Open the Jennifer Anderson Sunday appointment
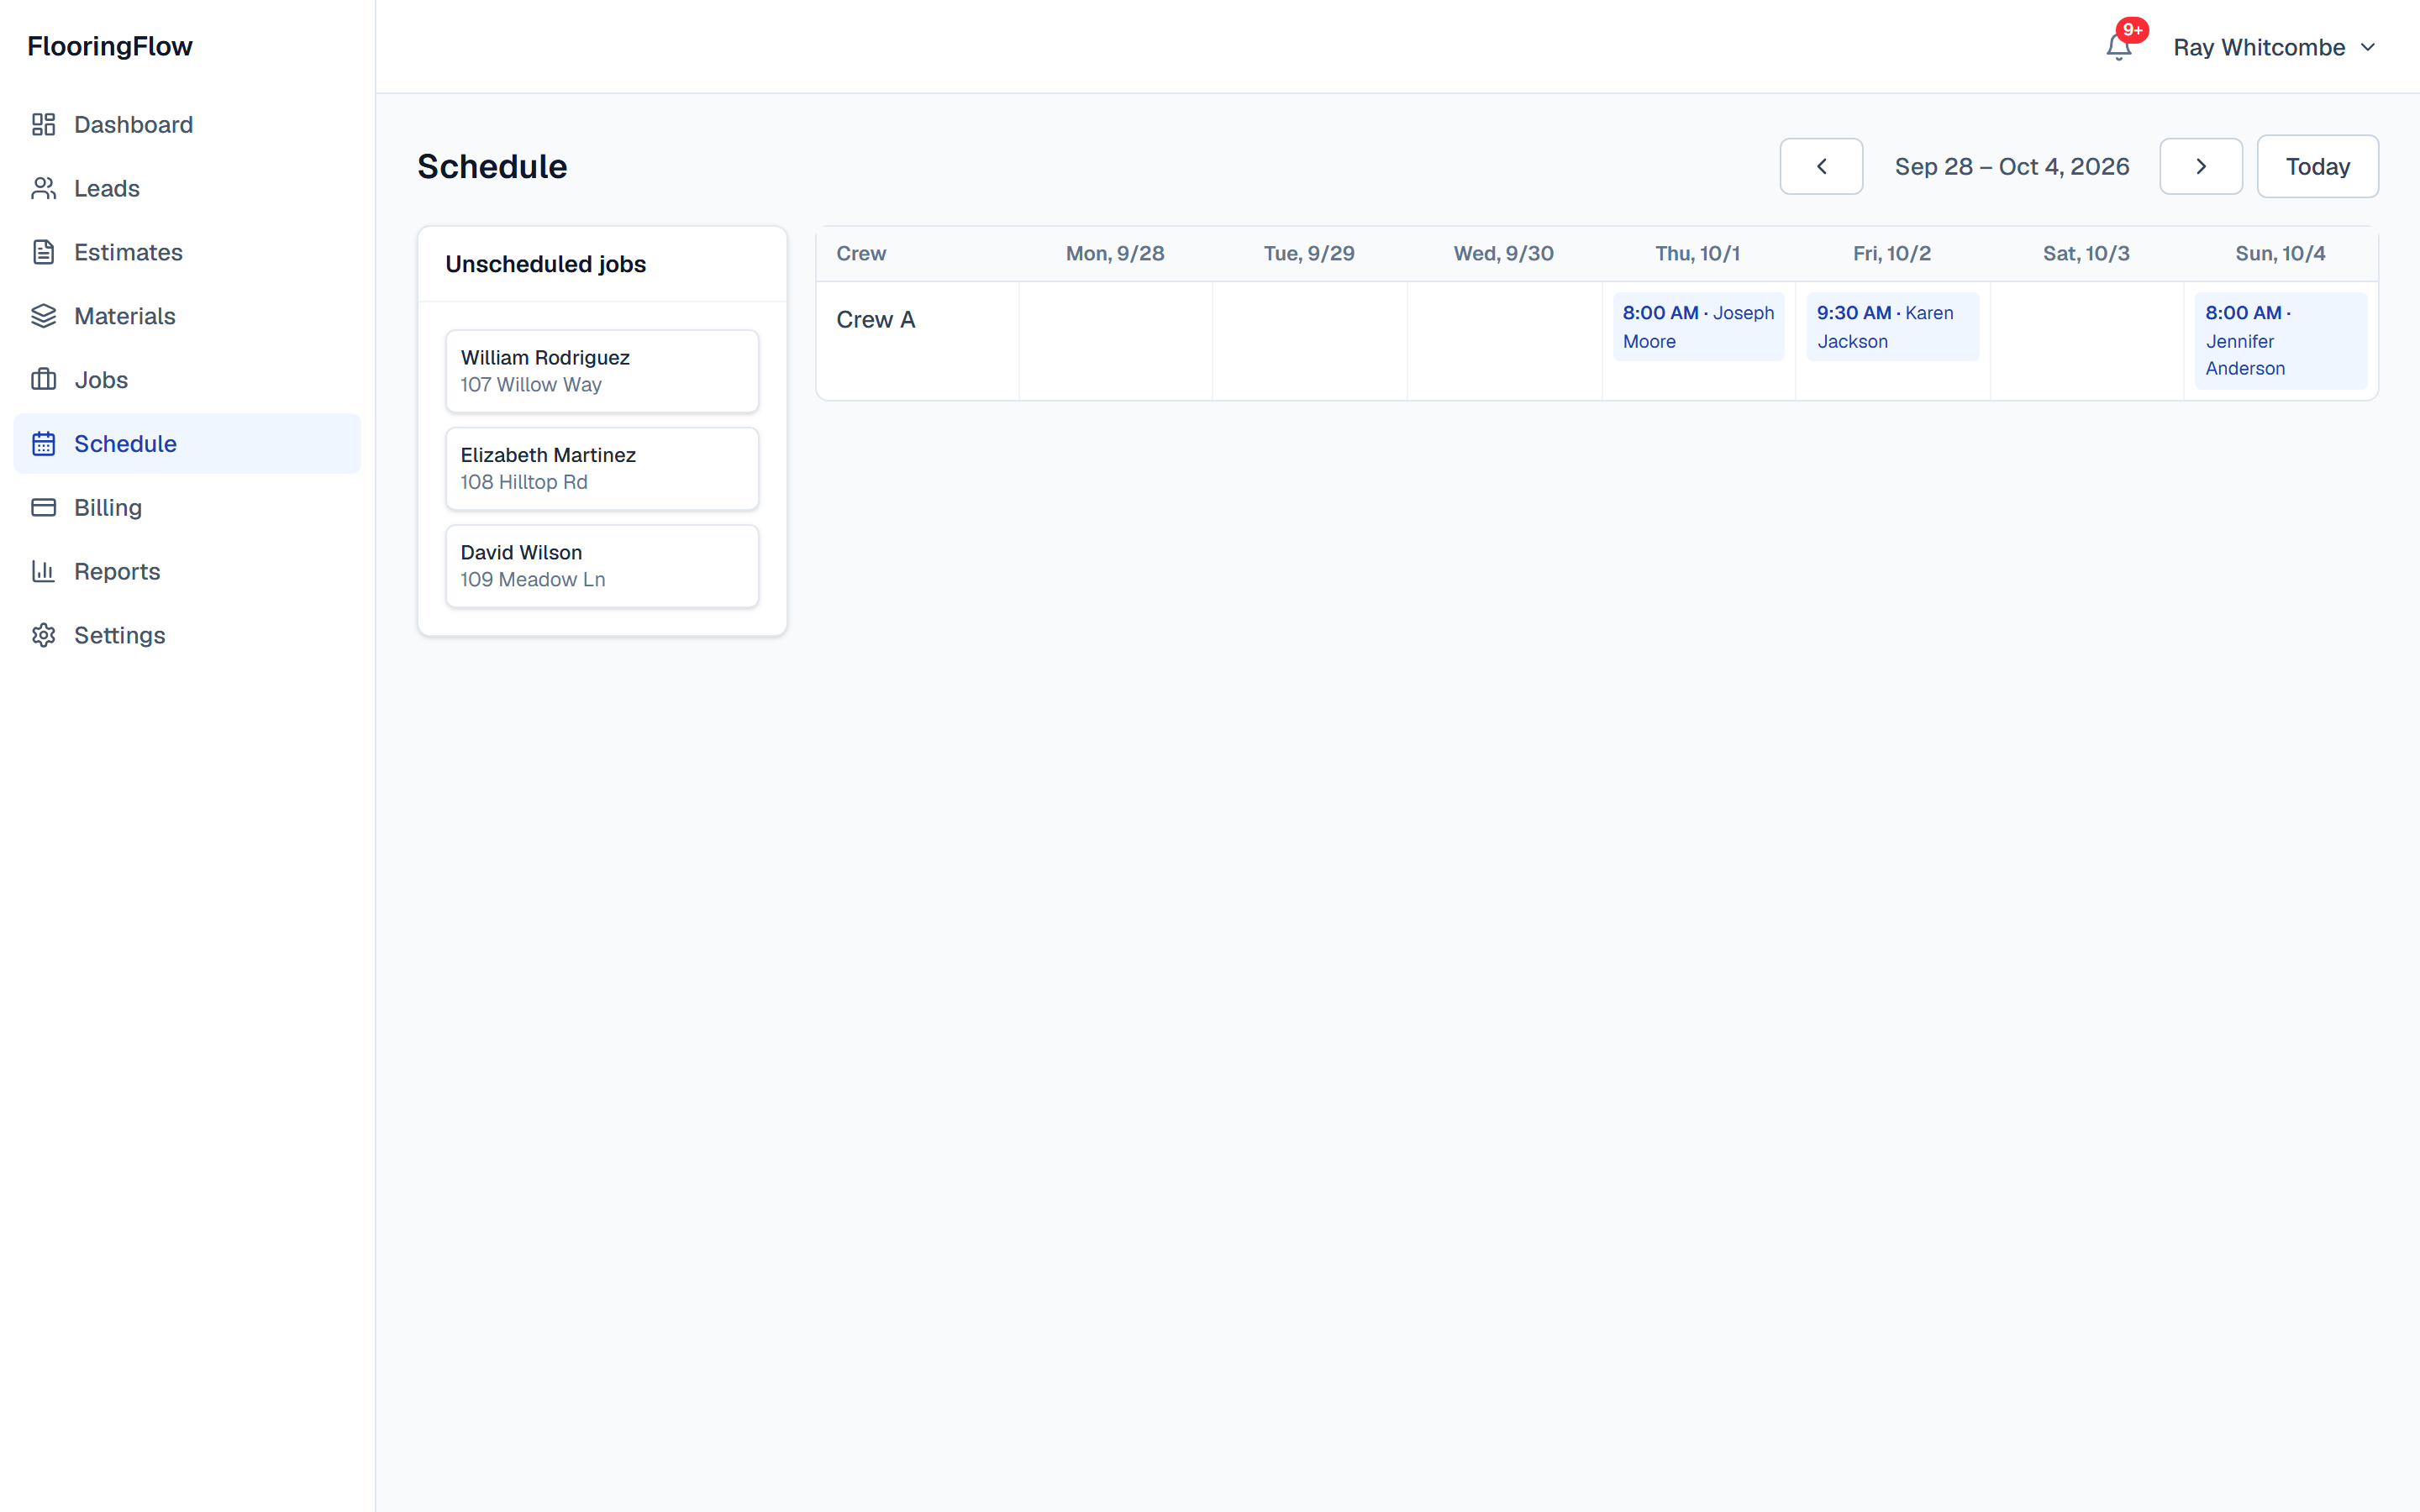 pos(2280,340)
